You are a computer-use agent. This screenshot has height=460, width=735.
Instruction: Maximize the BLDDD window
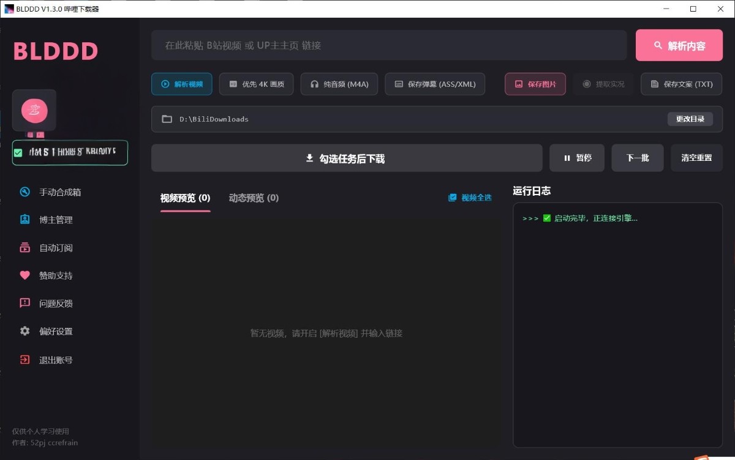pyautogui.click(x=693, y=9)
